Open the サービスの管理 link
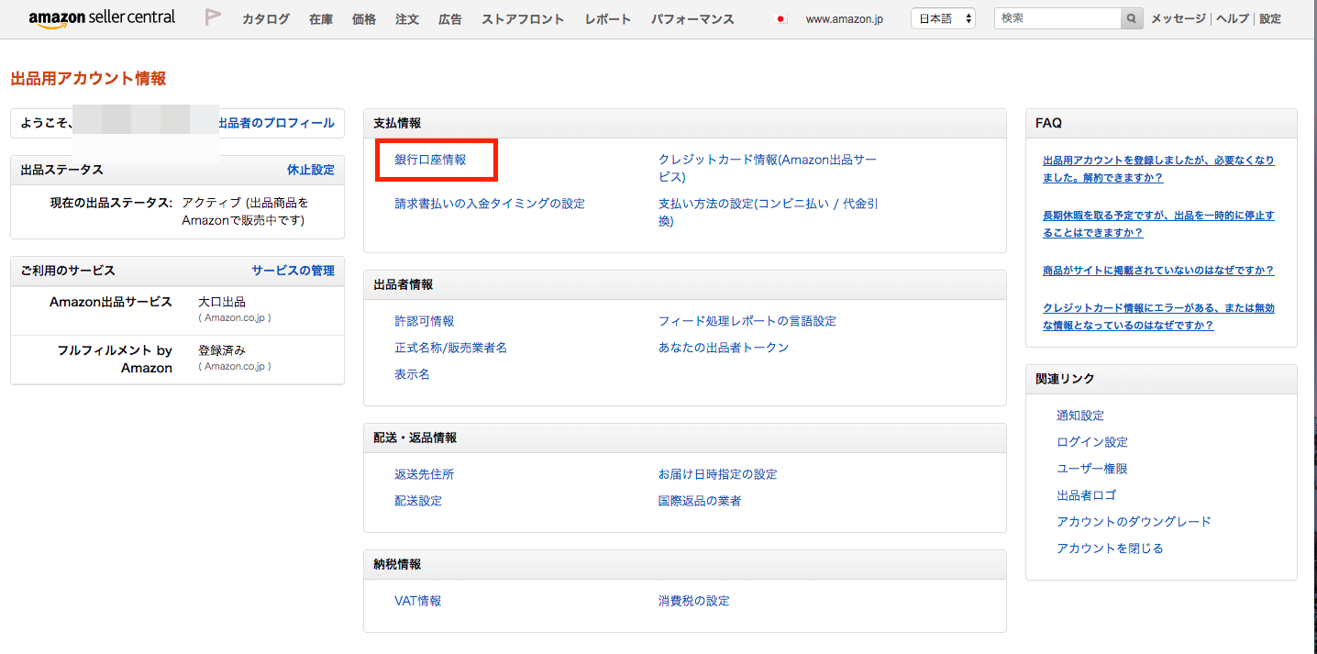Image resolution: width=1317 pixels, height=654 pixels. (293, 271)
